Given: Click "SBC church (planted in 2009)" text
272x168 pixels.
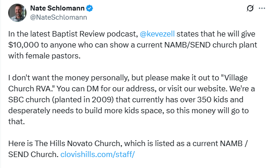Looking at the screenshot, I should click(x=61, y=100).
